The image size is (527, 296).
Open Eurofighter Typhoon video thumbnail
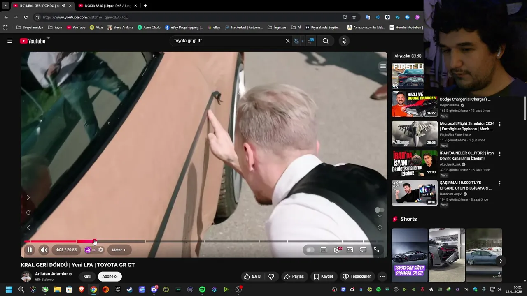[x=415, y=134]
